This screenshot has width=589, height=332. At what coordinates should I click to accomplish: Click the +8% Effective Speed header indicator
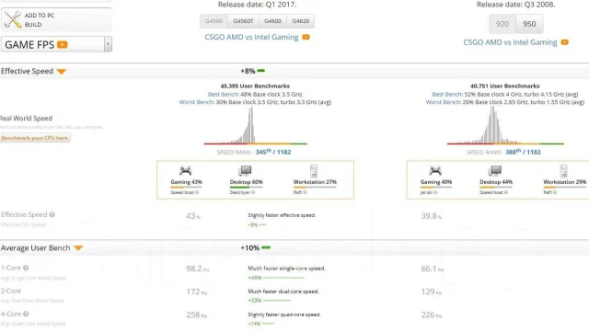click(x=252, y=71)
